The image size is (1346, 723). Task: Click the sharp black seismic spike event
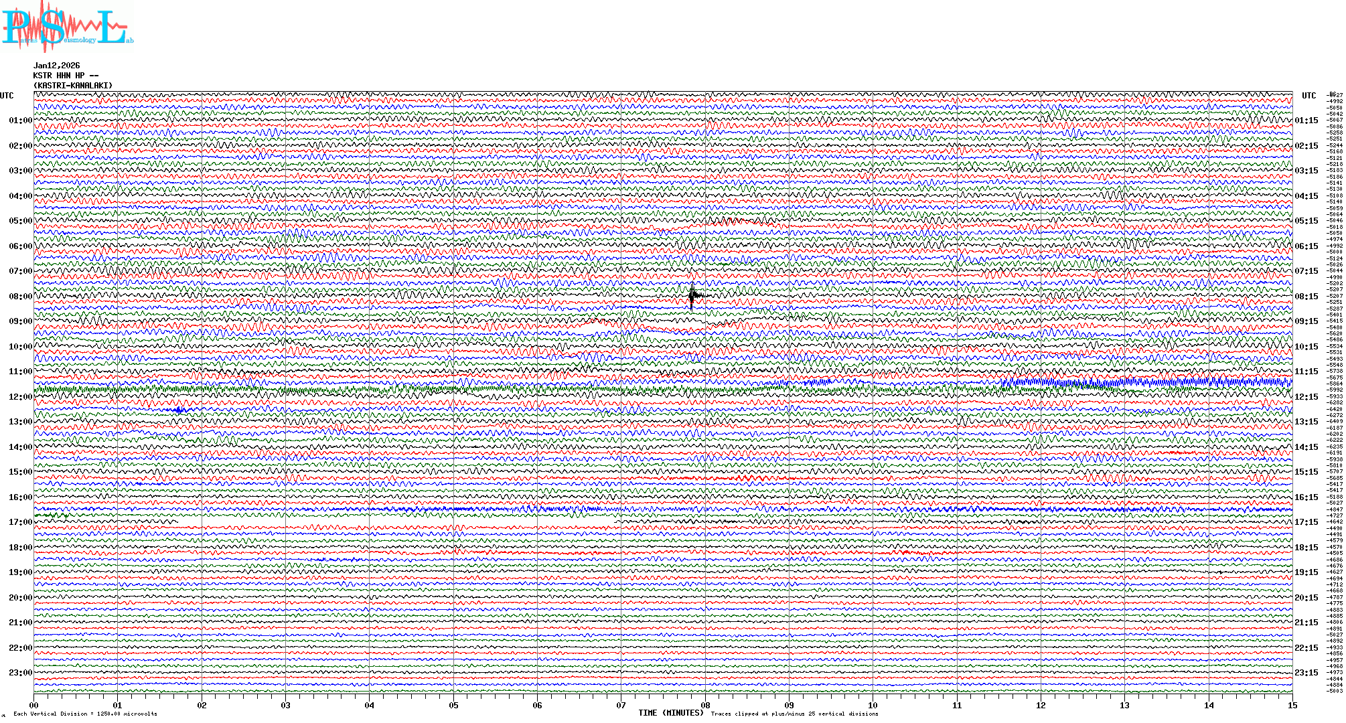(x=692, y=296)
